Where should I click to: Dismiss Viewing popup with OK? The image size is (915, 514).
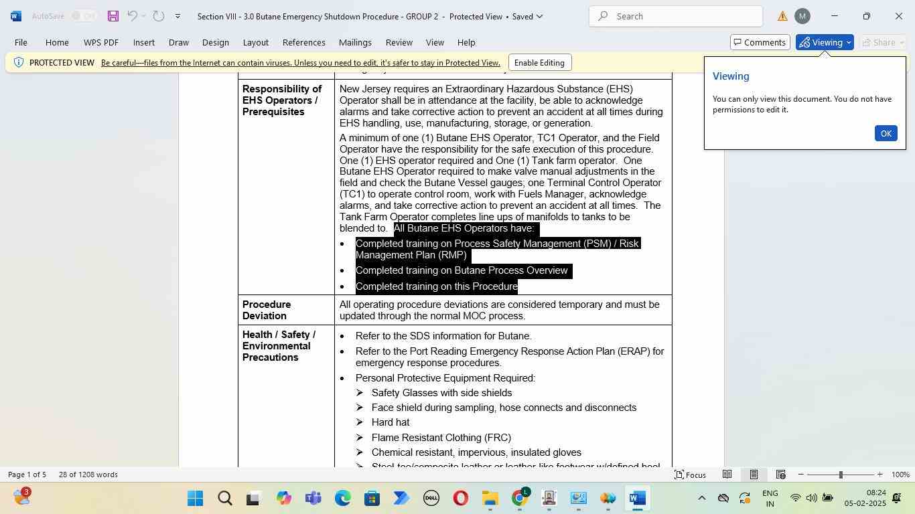coord(886,133)
